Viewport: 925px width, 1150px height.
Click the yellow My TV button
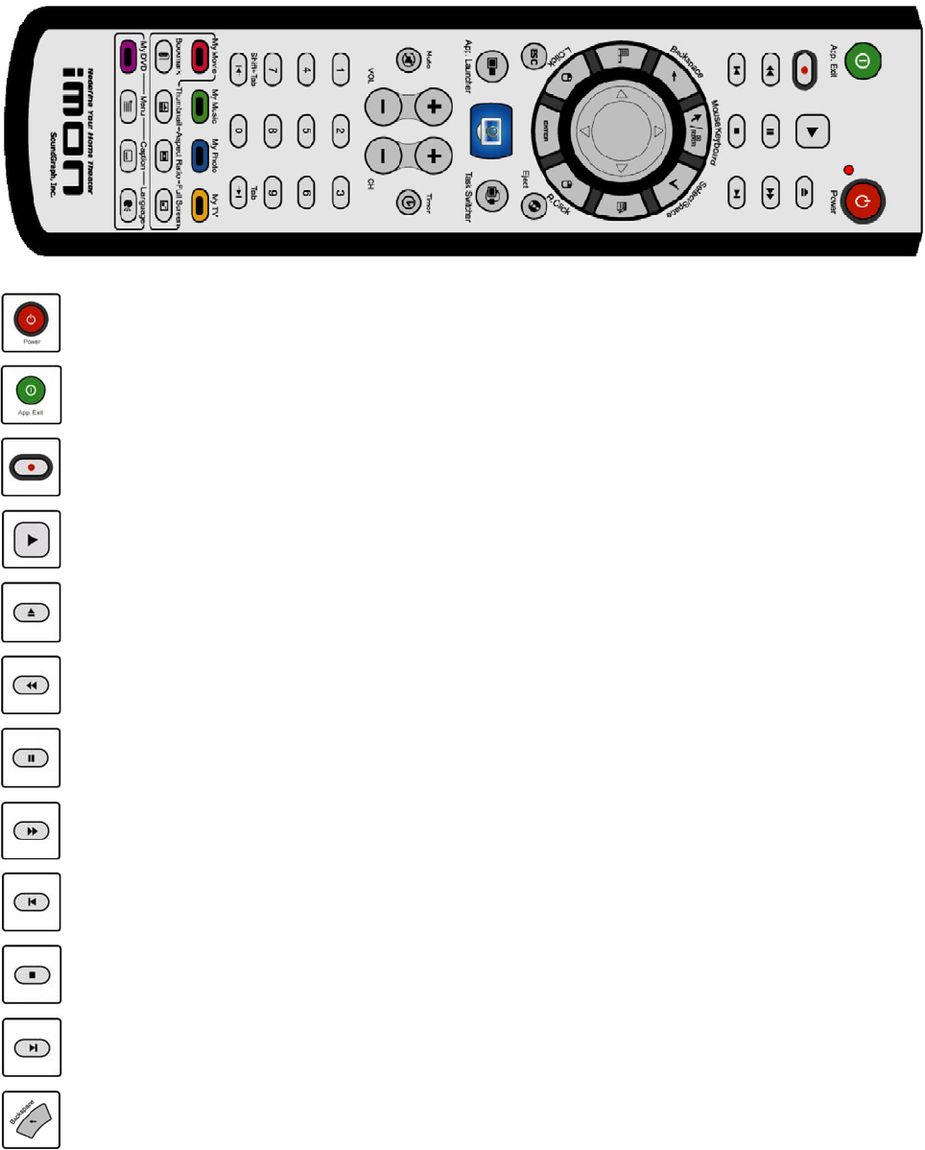coord(200,205)
